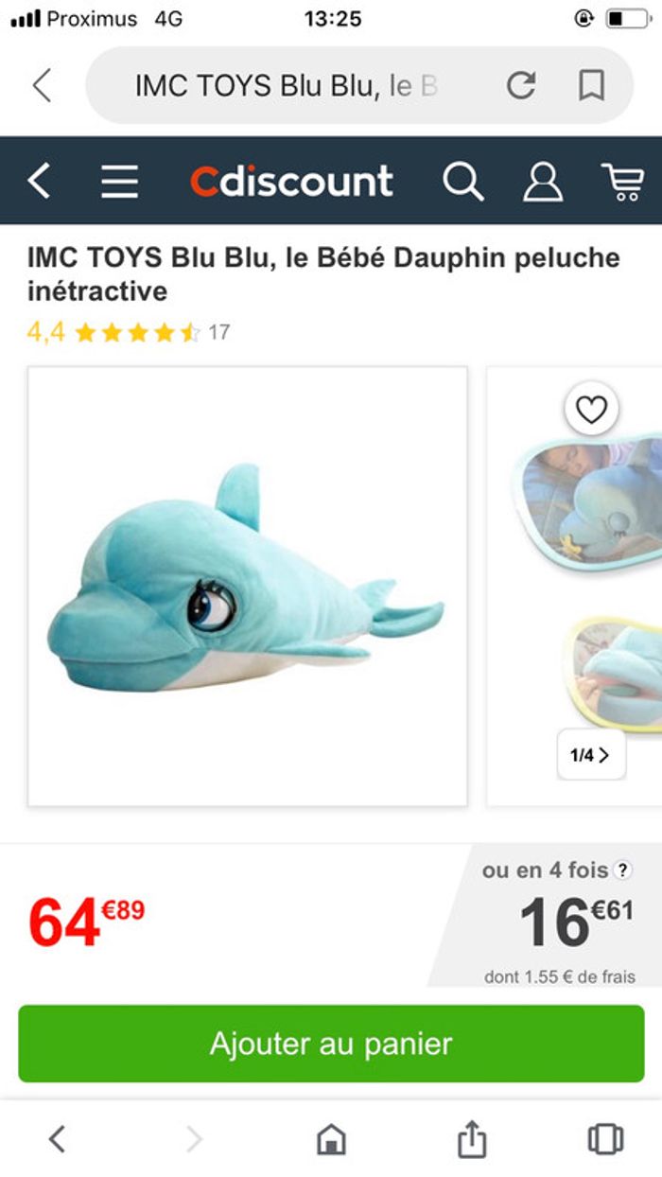The image size is (662, 1177).
Task: Tap the browser address bar
Action: pos(293,86)
